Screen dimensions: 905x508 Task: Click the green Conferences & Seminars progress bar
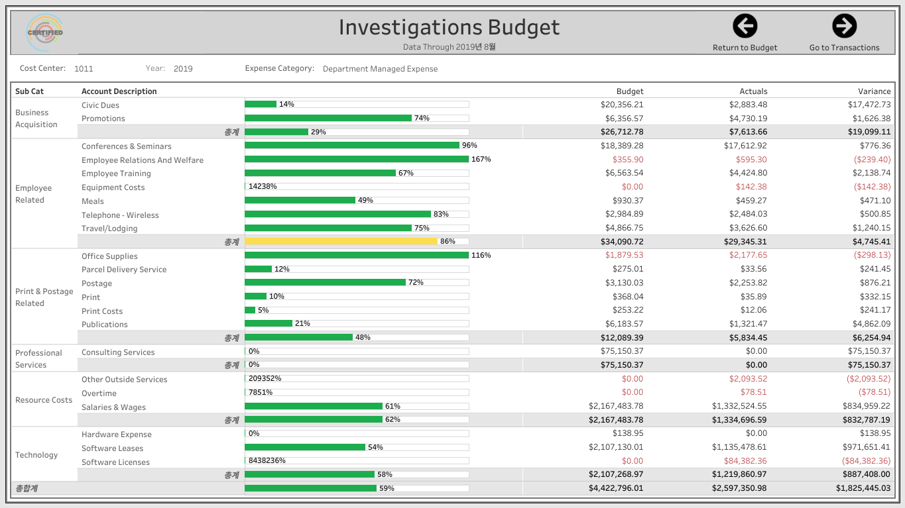click(351, 145)
